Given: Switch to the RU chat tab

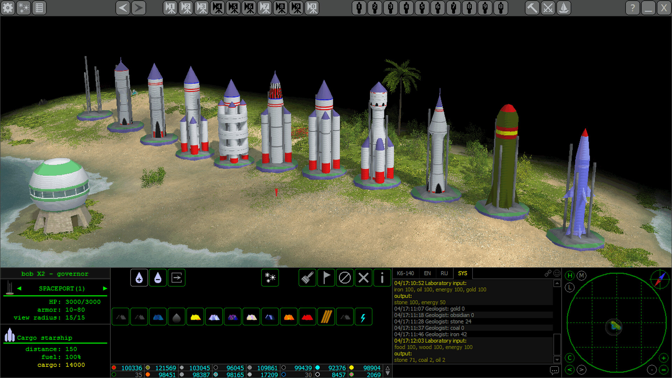Looking at the screenshot, I should 444,273.
